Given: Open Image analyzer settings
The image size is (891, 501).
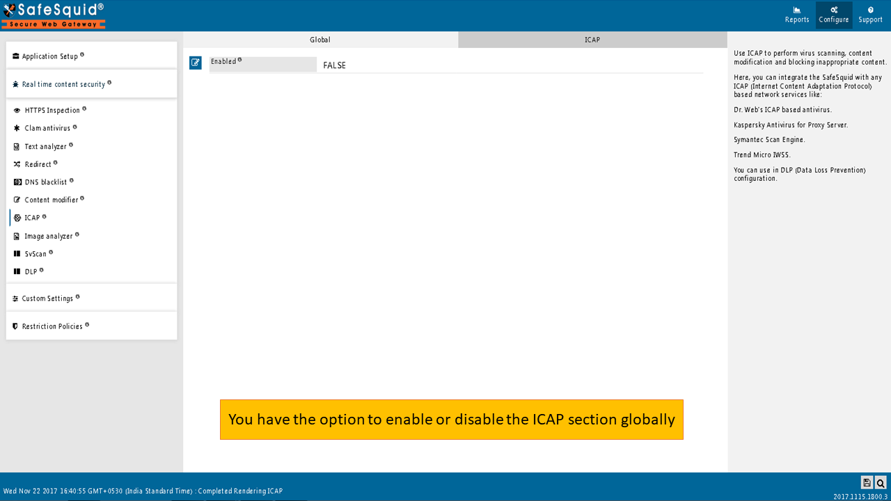Looking at the screenshot, I should click(x=49, y=237).
